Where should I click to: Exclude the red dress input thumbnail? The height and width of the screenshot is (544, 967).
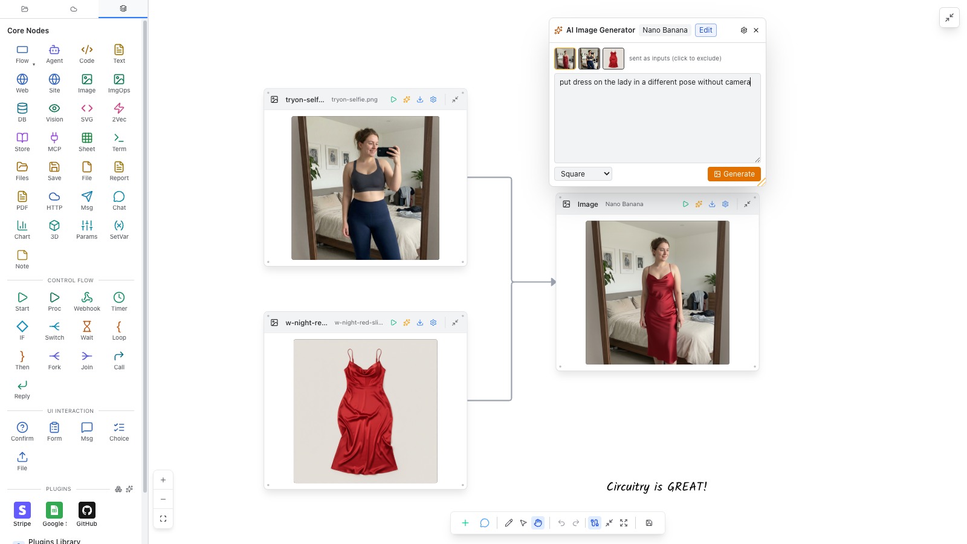pos(613,59)
